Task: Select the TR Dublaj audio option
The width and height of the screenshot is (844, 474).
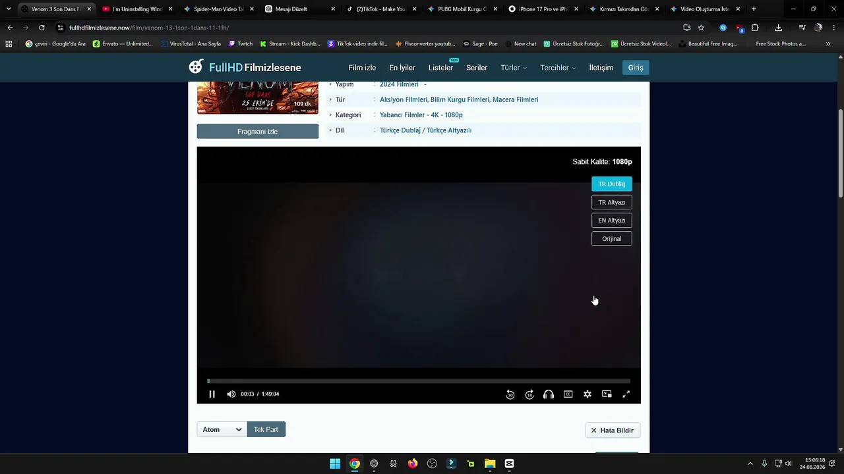Action: [x=612, y=184]
